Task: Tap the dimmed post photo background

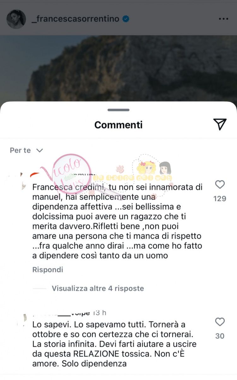Action: (118, 68)
